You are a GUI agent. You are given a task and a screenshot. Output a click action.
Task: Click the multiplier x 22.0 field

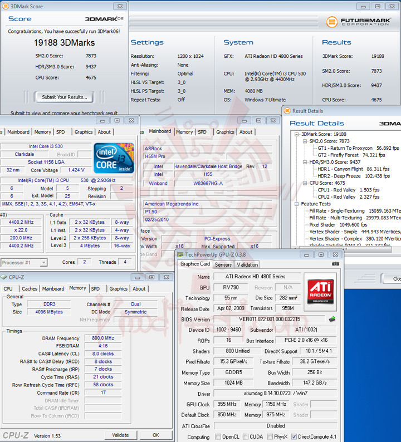click(21, 230)
